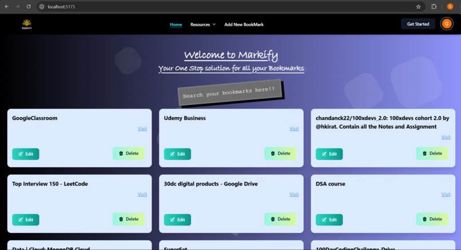Viewport: 461px width, 250px height.
Task: Go to the Home nav link
Action: 176,25
